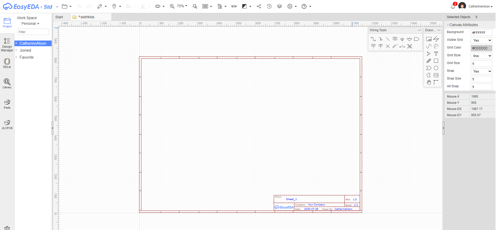Open CatherineAlson account menu
Viewport: 496px width, 230px height.
tap(481, 6)
